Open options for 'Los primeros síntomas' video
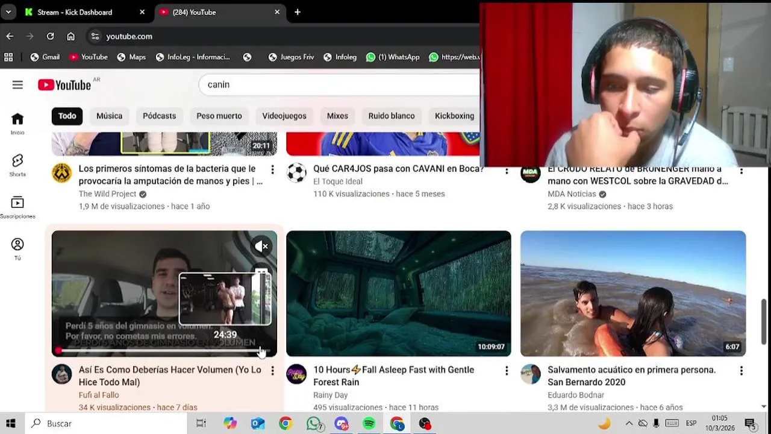 272,170
